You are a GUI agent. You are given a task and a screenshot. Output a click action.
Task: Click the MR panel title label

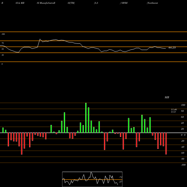tap(167, 97)
